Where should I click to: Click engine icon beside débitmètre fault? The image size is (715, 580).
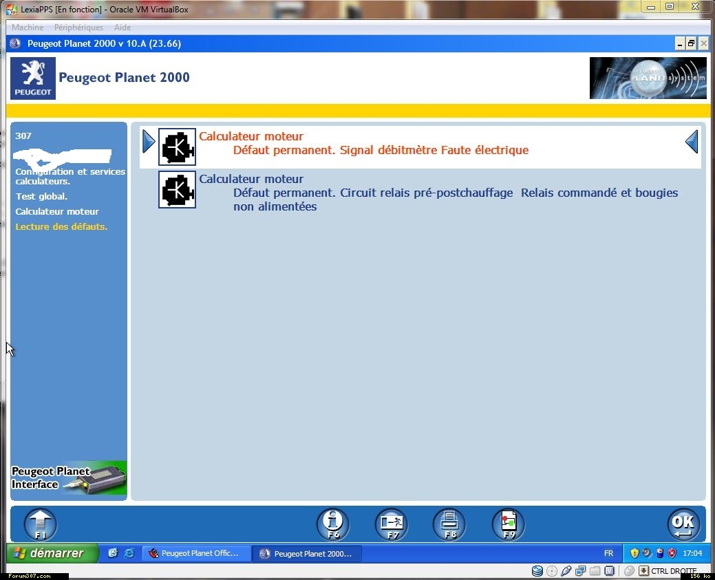(x=177, y=147)
